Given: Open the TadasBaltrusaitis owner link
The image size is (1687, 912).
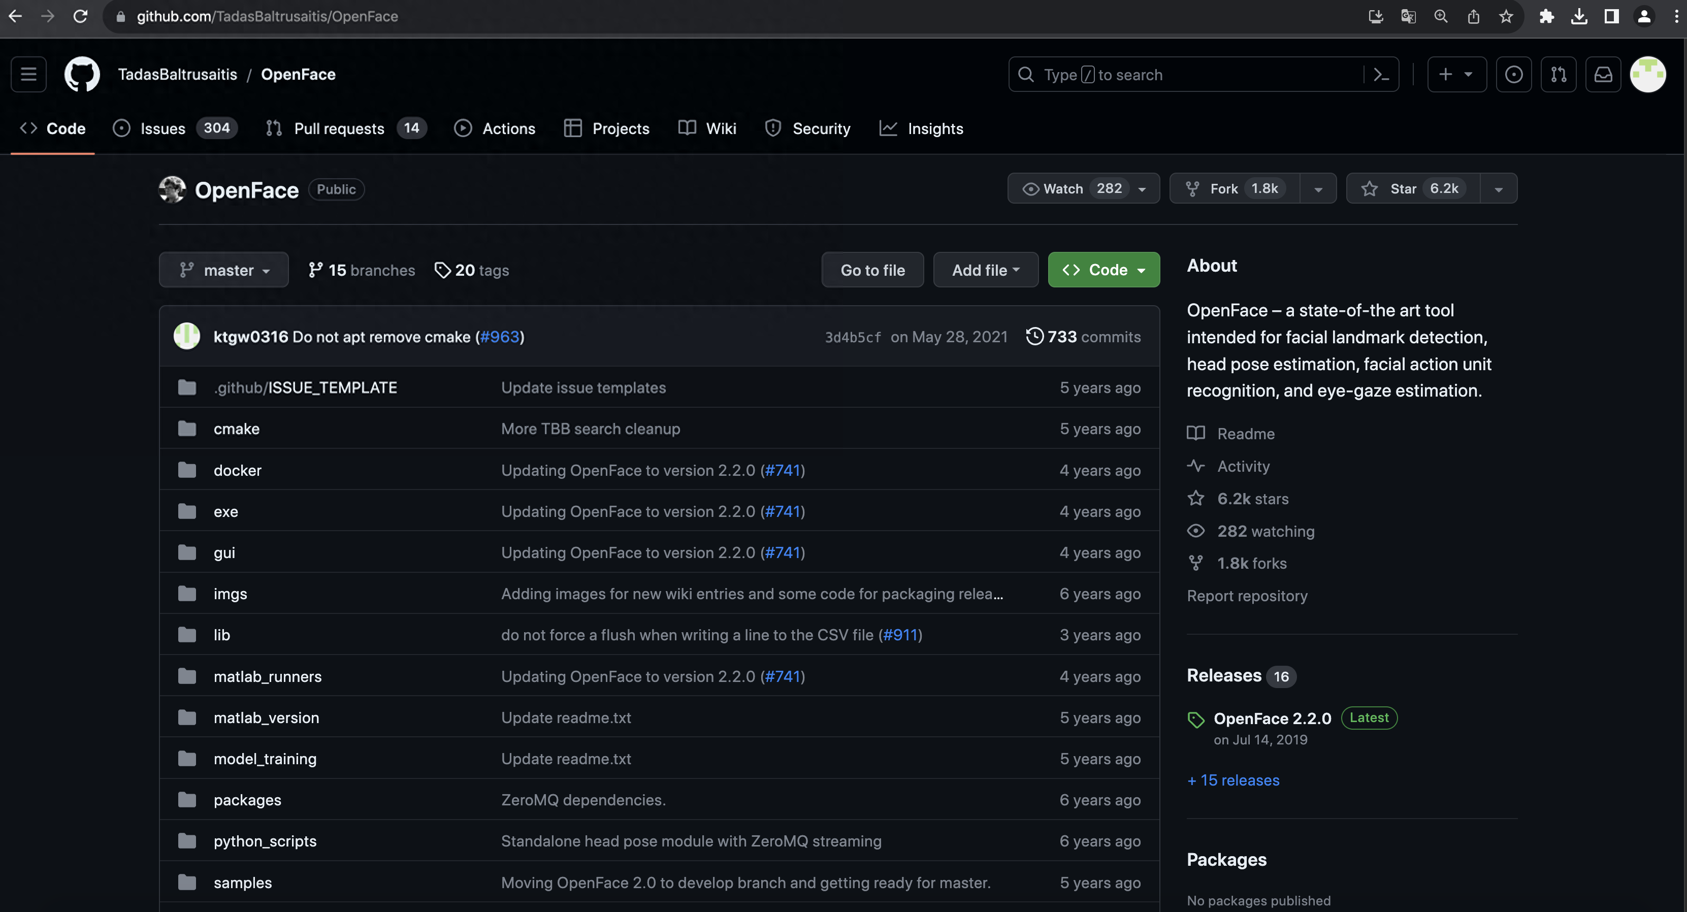Looking at the screenshot, I should tap(177, 74).
